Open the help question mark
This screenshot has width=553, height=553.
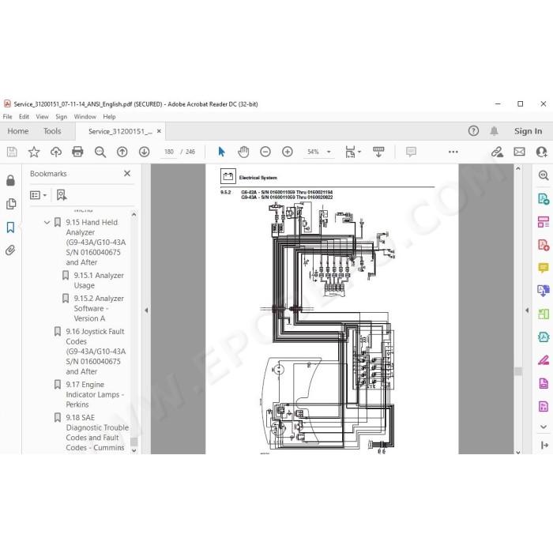click(474, 131)
